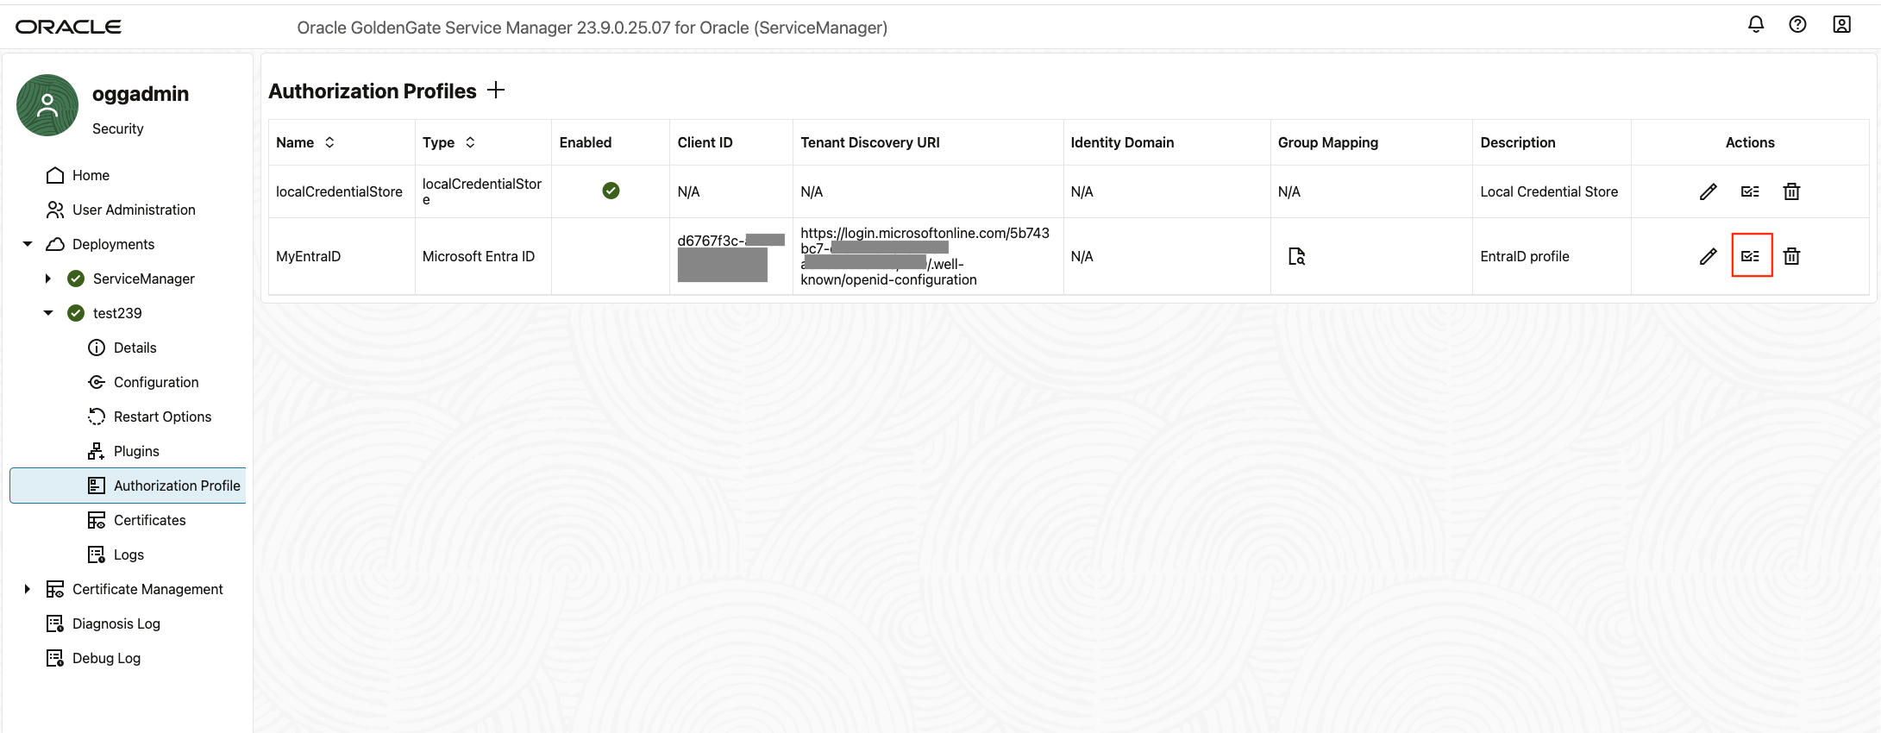Click the Client ID d6767f3c value
This screenshot has height=733, width=1881.
(x=730, y=256)
